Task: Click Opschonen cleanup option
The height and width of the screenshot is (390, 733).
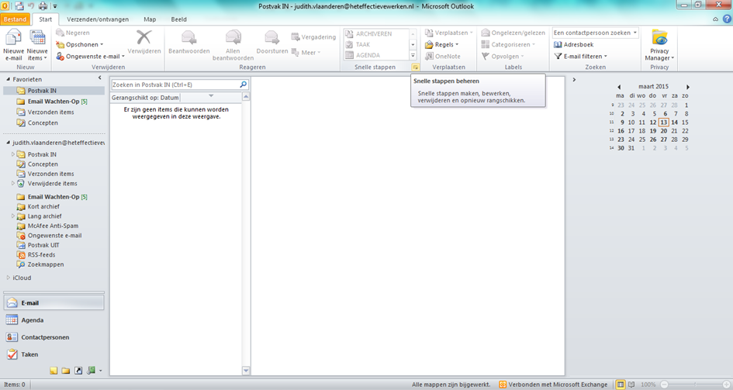Action: [80, 44]
